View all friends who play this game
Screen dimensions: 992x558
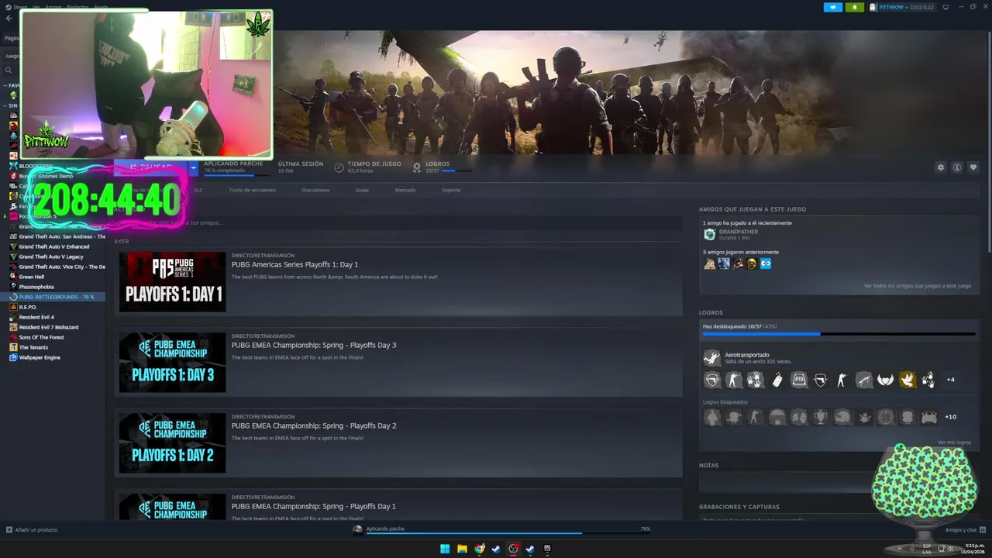tap(918, 286)
